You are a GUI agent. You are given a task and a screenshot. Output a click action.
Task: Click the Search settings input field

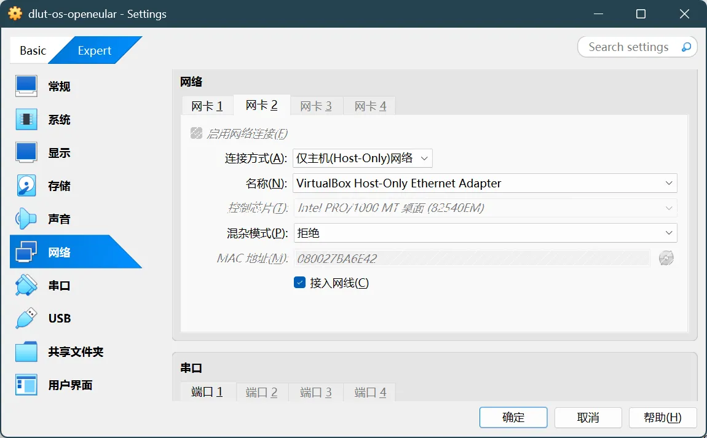click(x=628, y=47)
